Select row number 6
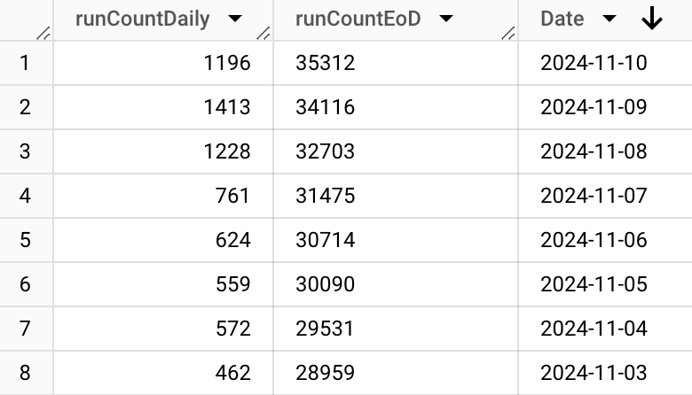 click(x=26, y=284)
